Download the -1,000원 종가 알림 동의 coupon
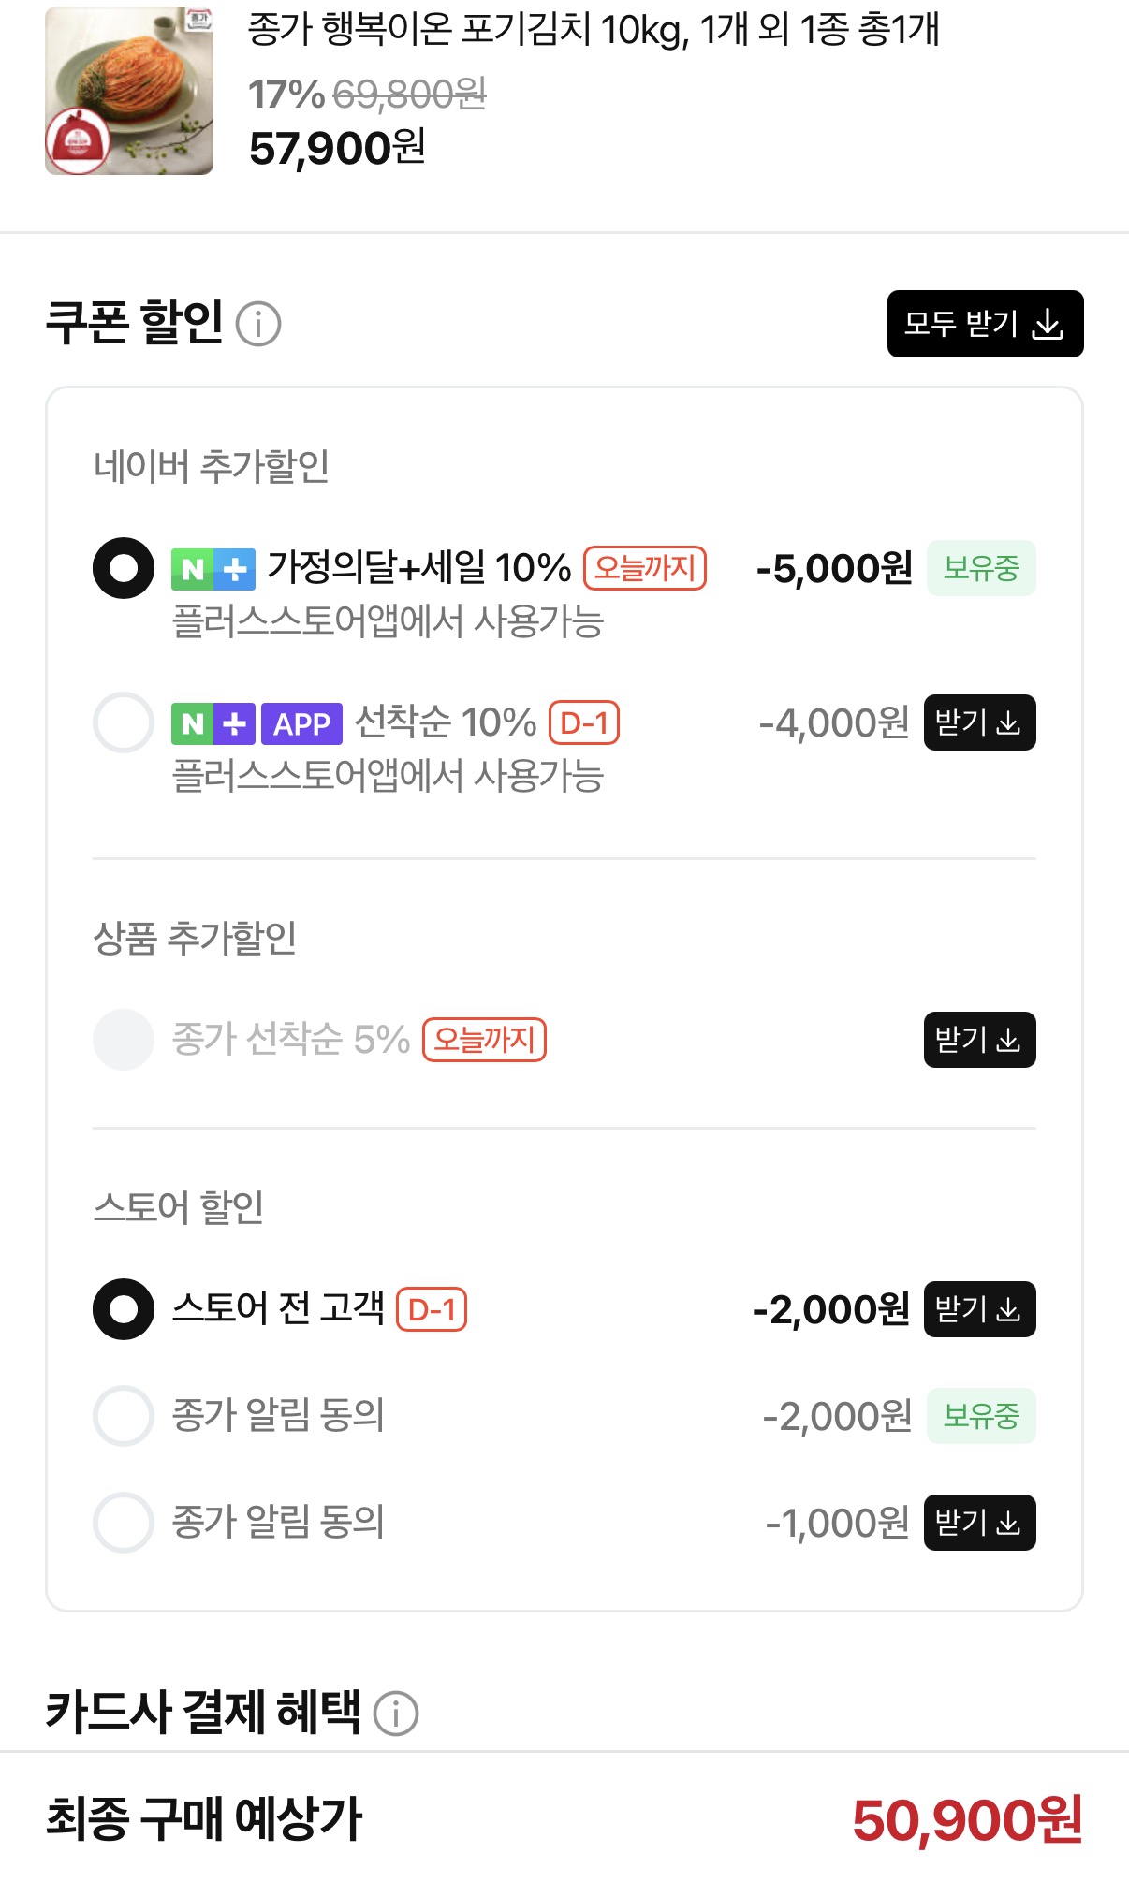The width and height of the screenshot is (1129, 1882). (x=979, y=1523)
